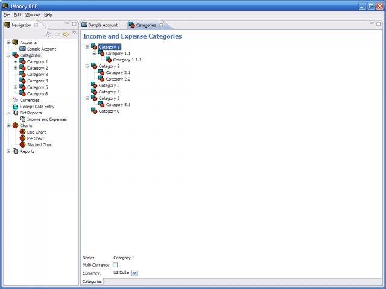Click the Pie Chart icon
Screen dimensions: 386x289
23,138
